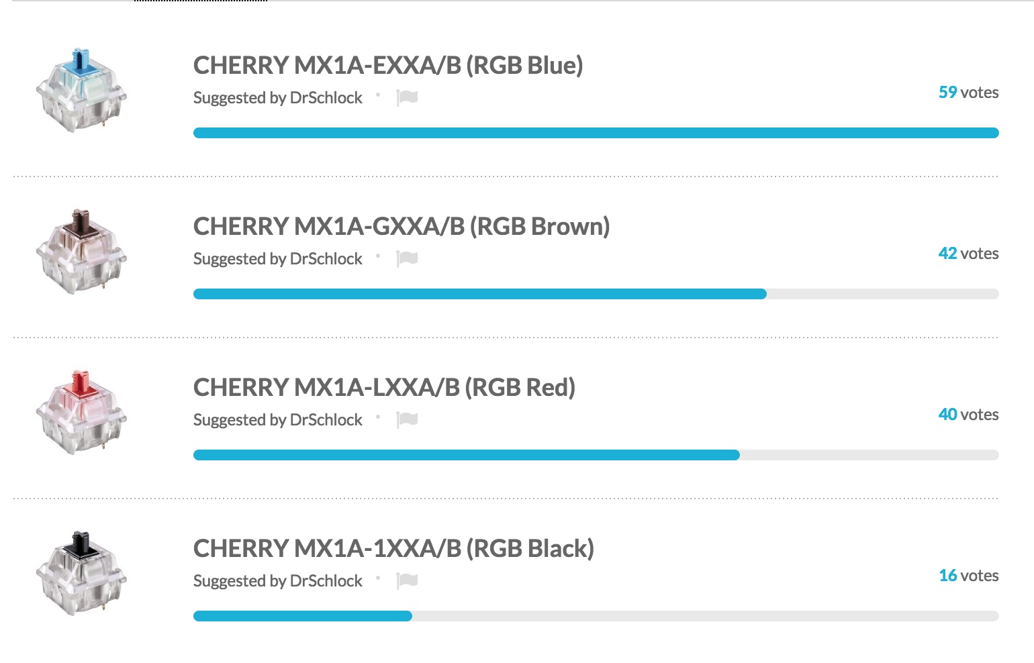
Task: Open CHERRY MX1A-EXXA/B (RGB Blue) title
Action: [x=387, y=66]
